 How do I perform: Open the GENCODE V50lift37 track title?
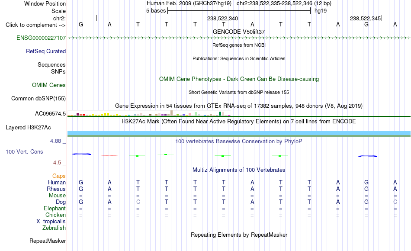239,32
